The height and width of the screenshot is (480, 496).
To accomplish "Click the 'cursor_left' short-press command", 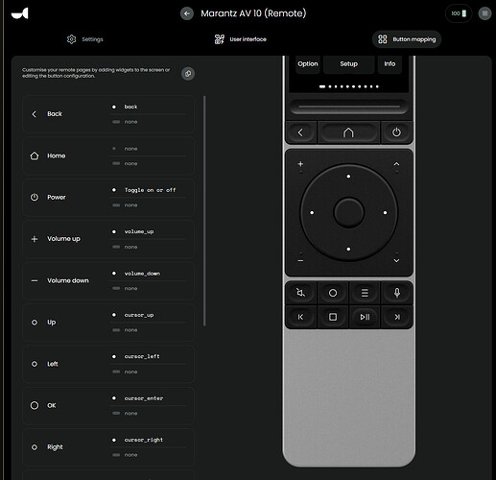I will point(142,356).
